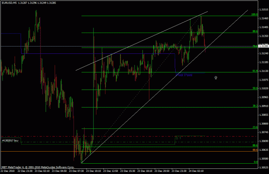Screen dimensions: 269x174
Task: Click price axis label 1.31240
Action: tap(264, 53)
